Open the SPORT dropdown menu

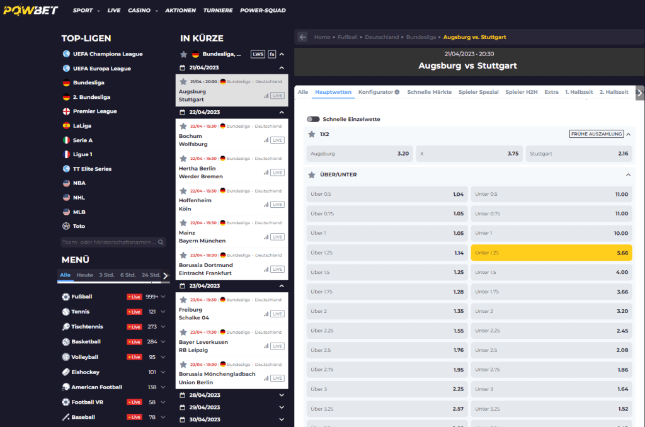click(x=86, y=10)
